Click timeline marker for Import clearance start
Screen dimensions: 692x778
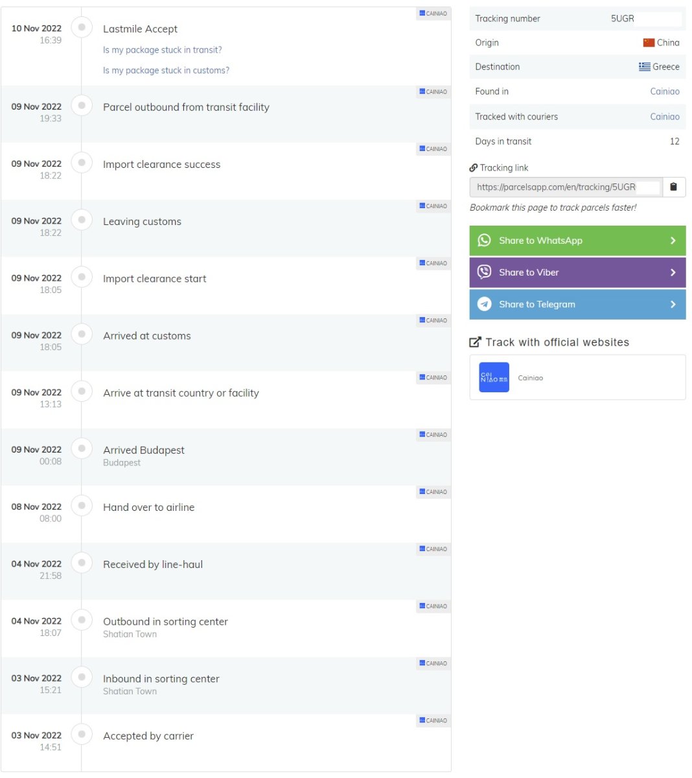pyautogui.click(x=82, y=277)
